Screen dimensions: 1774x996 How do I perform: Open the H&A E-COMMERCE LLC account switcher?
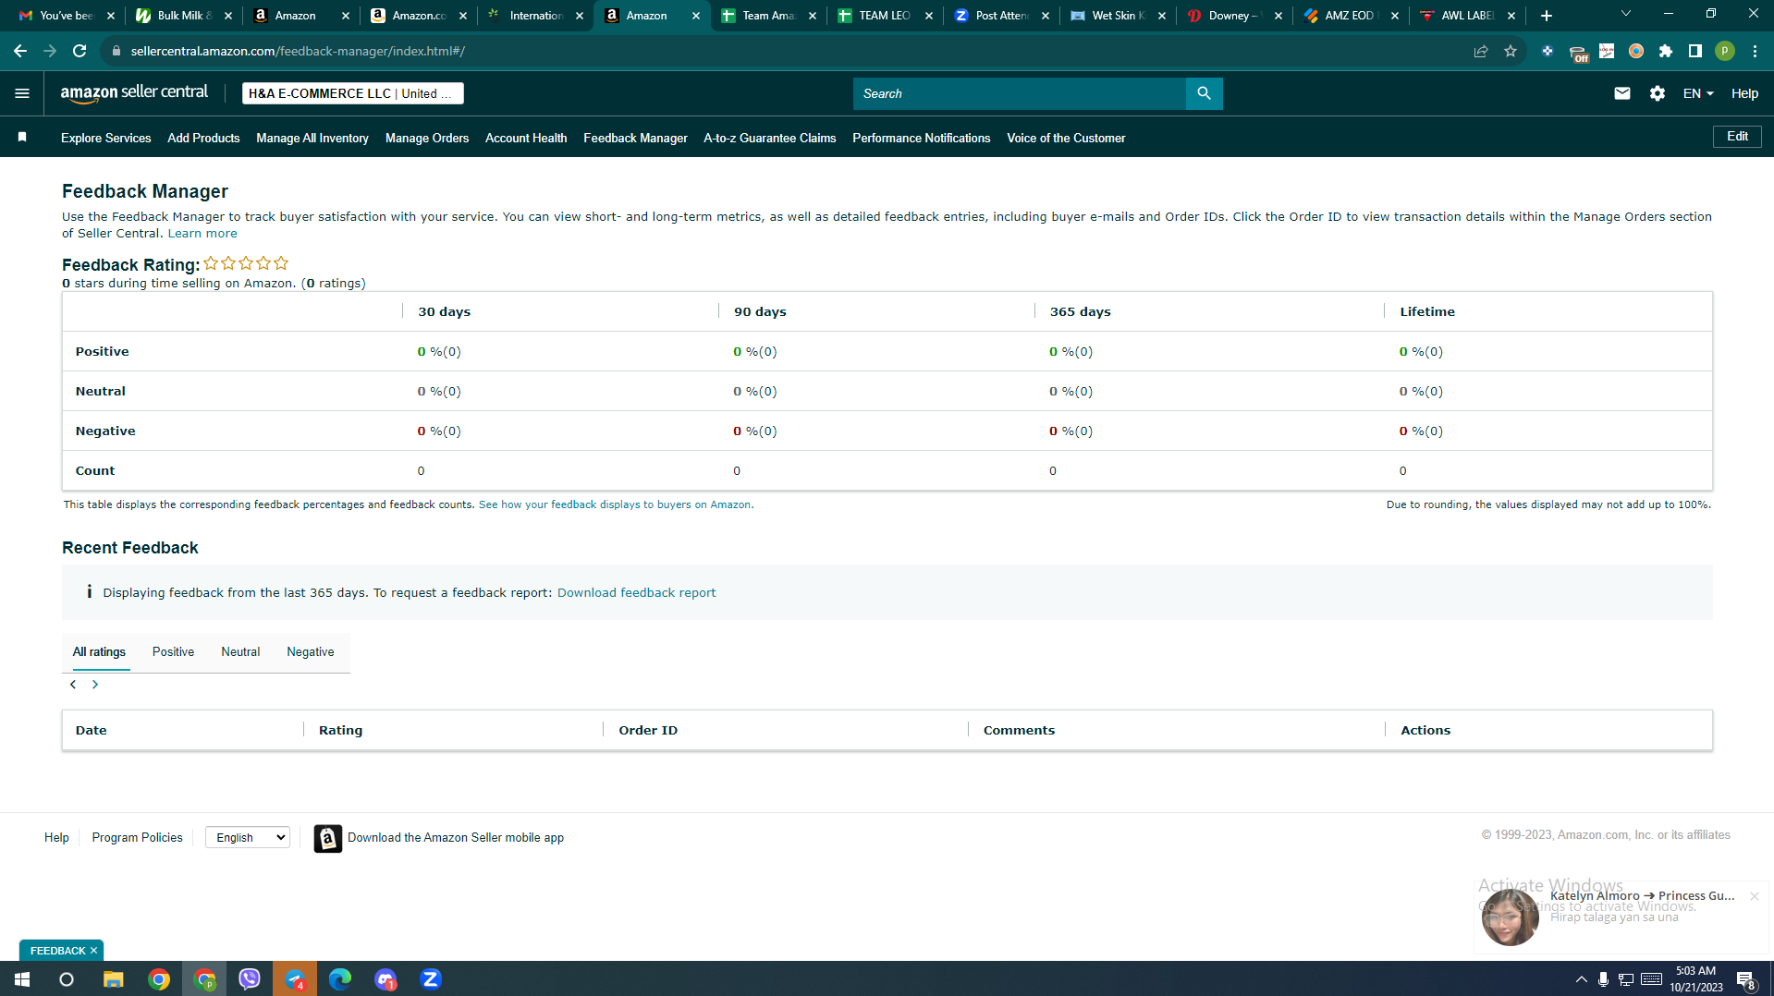point(352,93)
